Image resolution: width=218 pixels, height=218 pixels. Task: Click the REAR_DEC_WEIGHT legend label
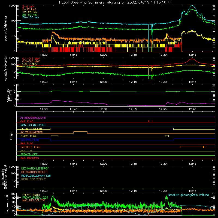click(34, 179)
